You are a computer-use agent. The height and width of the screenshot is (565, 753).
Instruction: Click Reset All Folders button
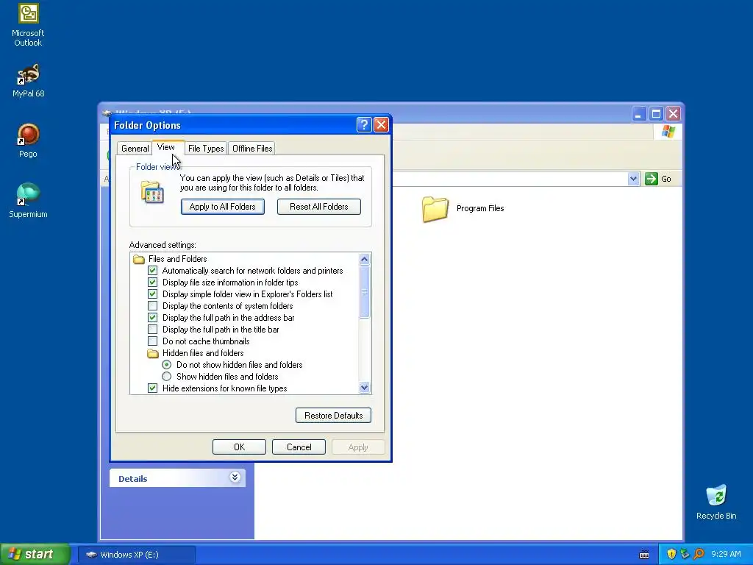tap(319, 207)
